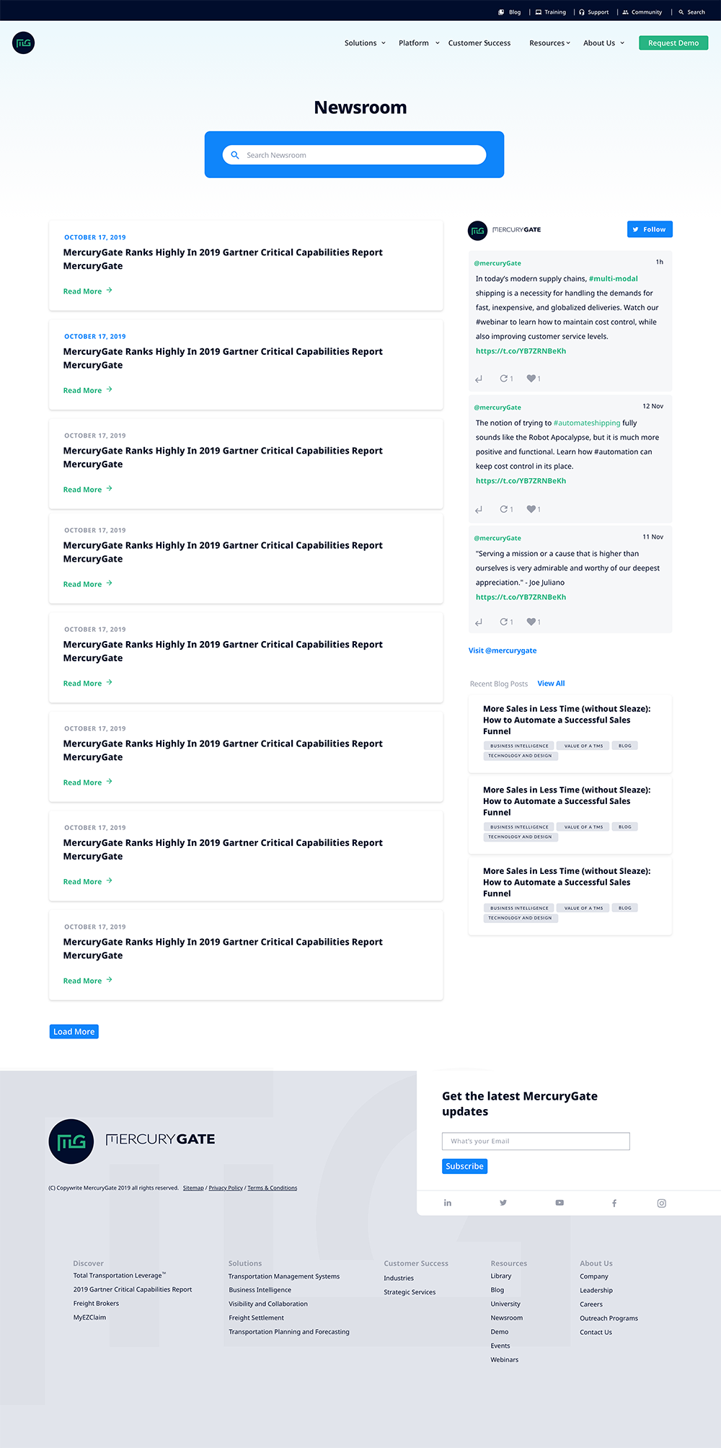Open Total Transportation Leverage footer link

[120, 1276]
